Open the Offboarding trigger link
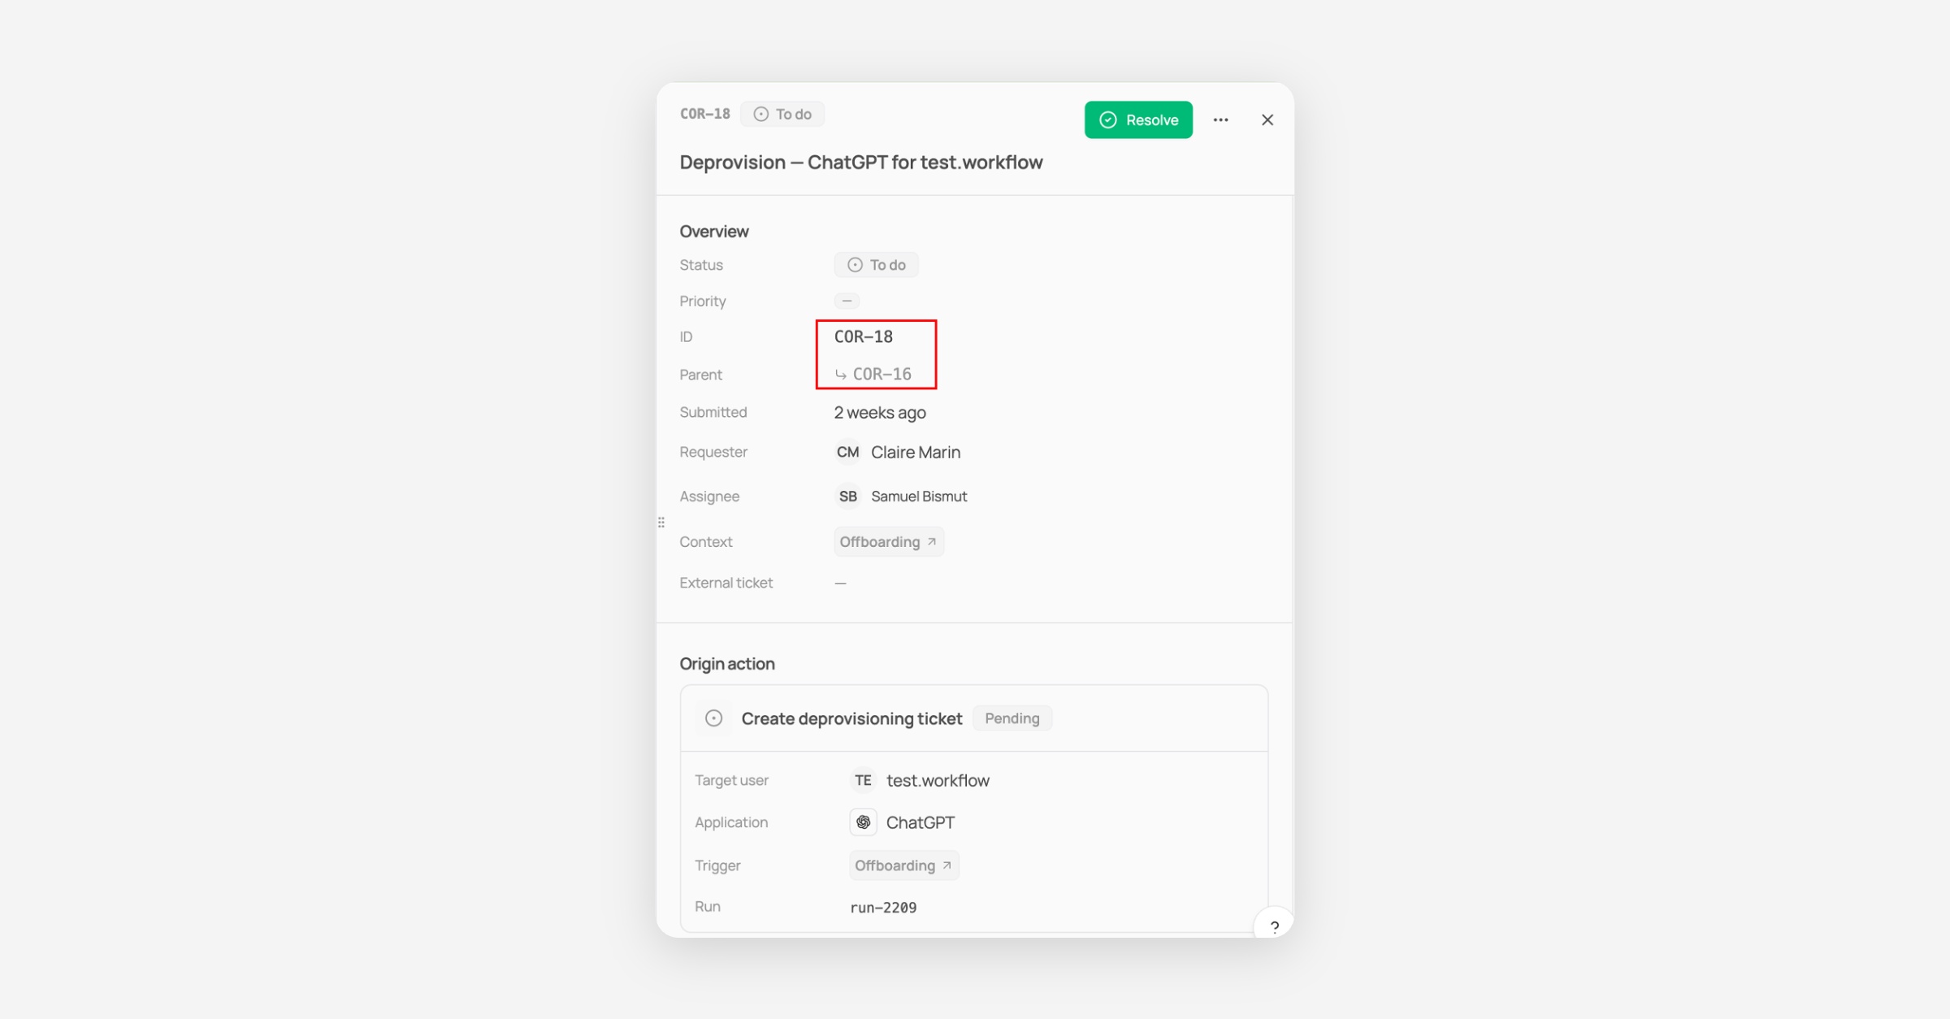 [903, 865]
